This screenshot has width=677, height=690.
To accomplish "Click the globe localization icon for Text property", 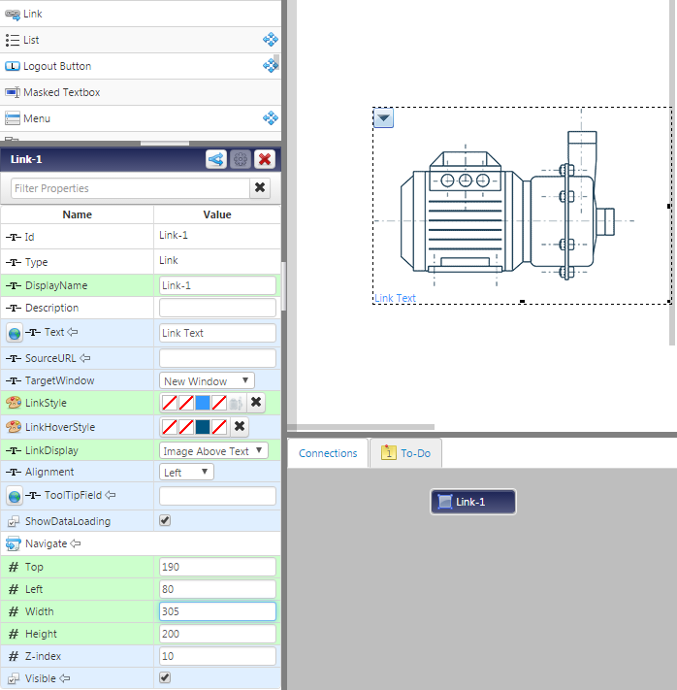I will coord(15,333).
